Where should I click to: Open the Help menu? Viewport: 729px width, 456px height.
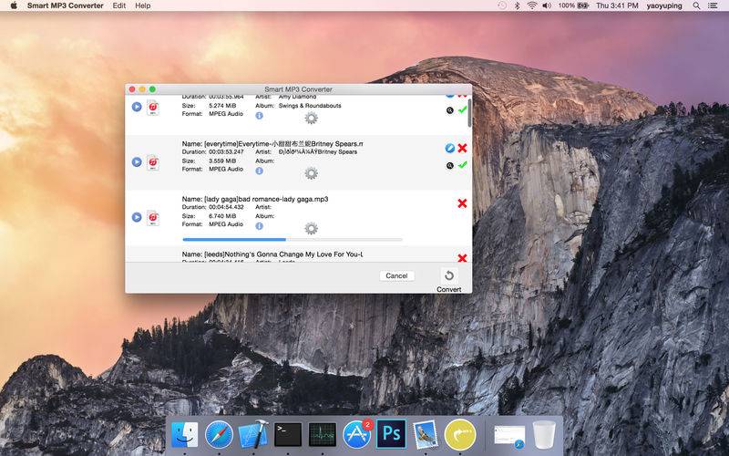[143, 5]
